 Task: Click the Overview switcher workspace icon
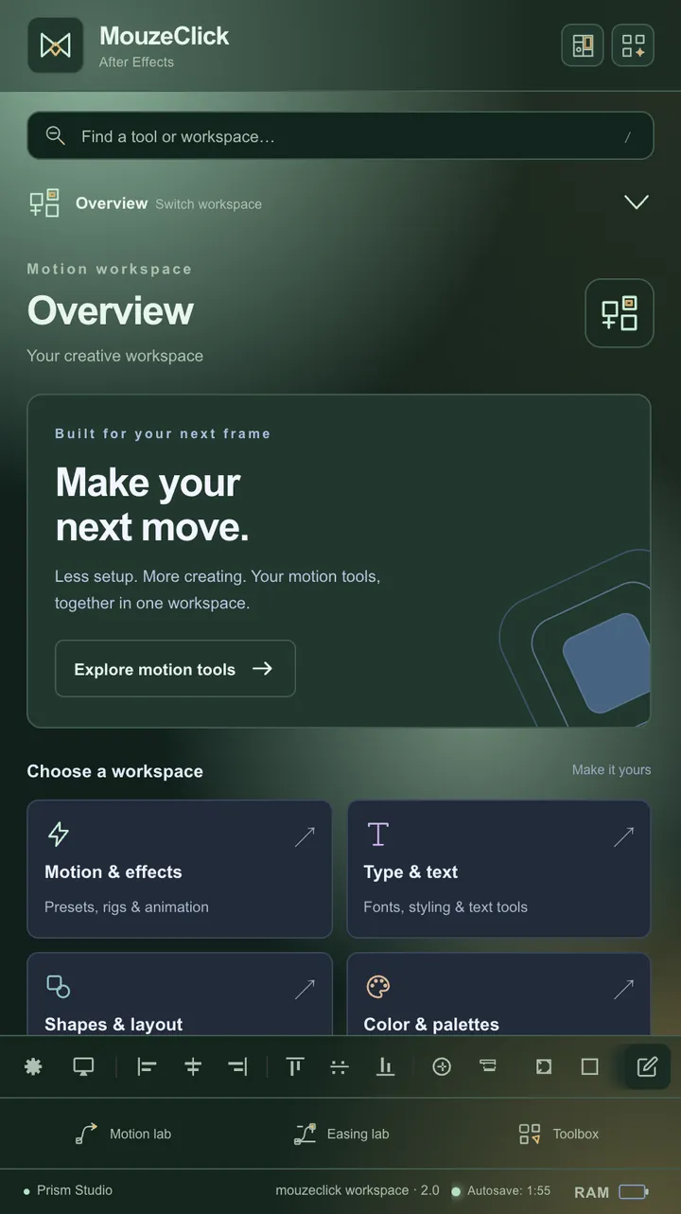pyautogui.click(x=44, y=202)
